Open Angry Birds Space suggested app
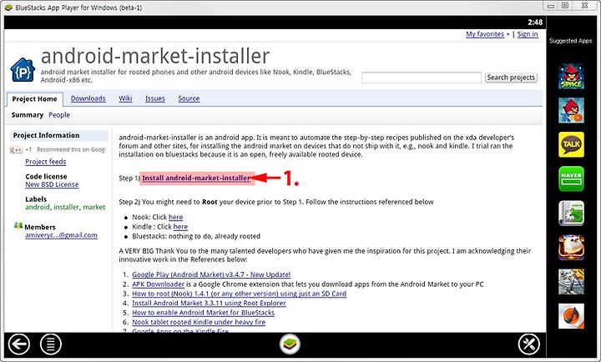The height and width of the screenshot is (362, 601). [571, 76]
